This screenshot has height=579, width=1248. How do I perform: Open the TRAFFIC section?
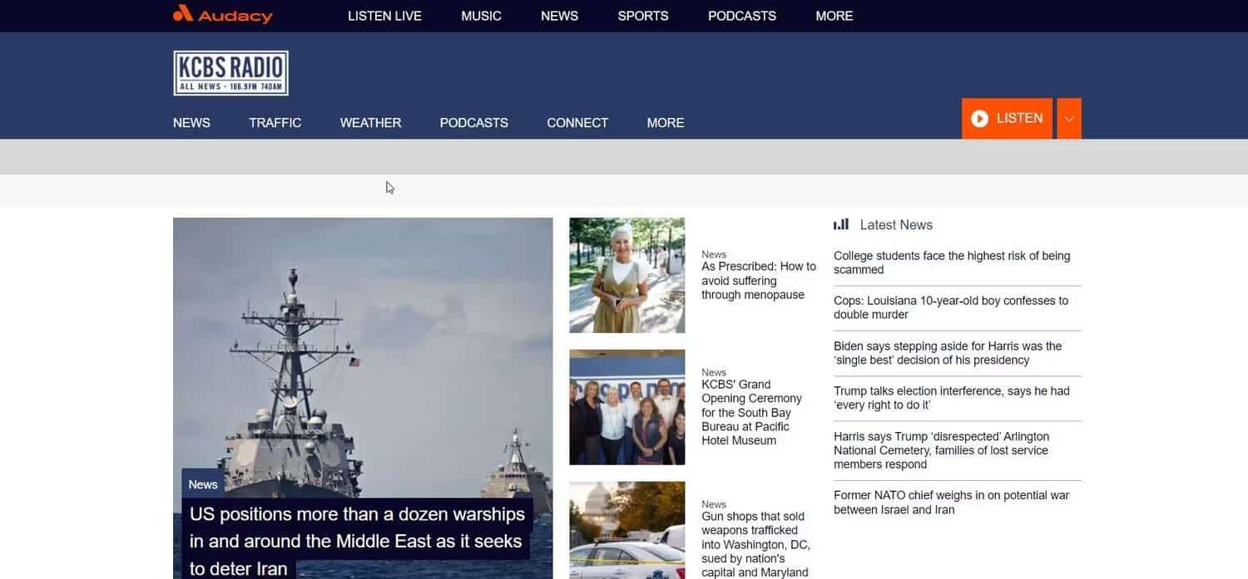275,123
